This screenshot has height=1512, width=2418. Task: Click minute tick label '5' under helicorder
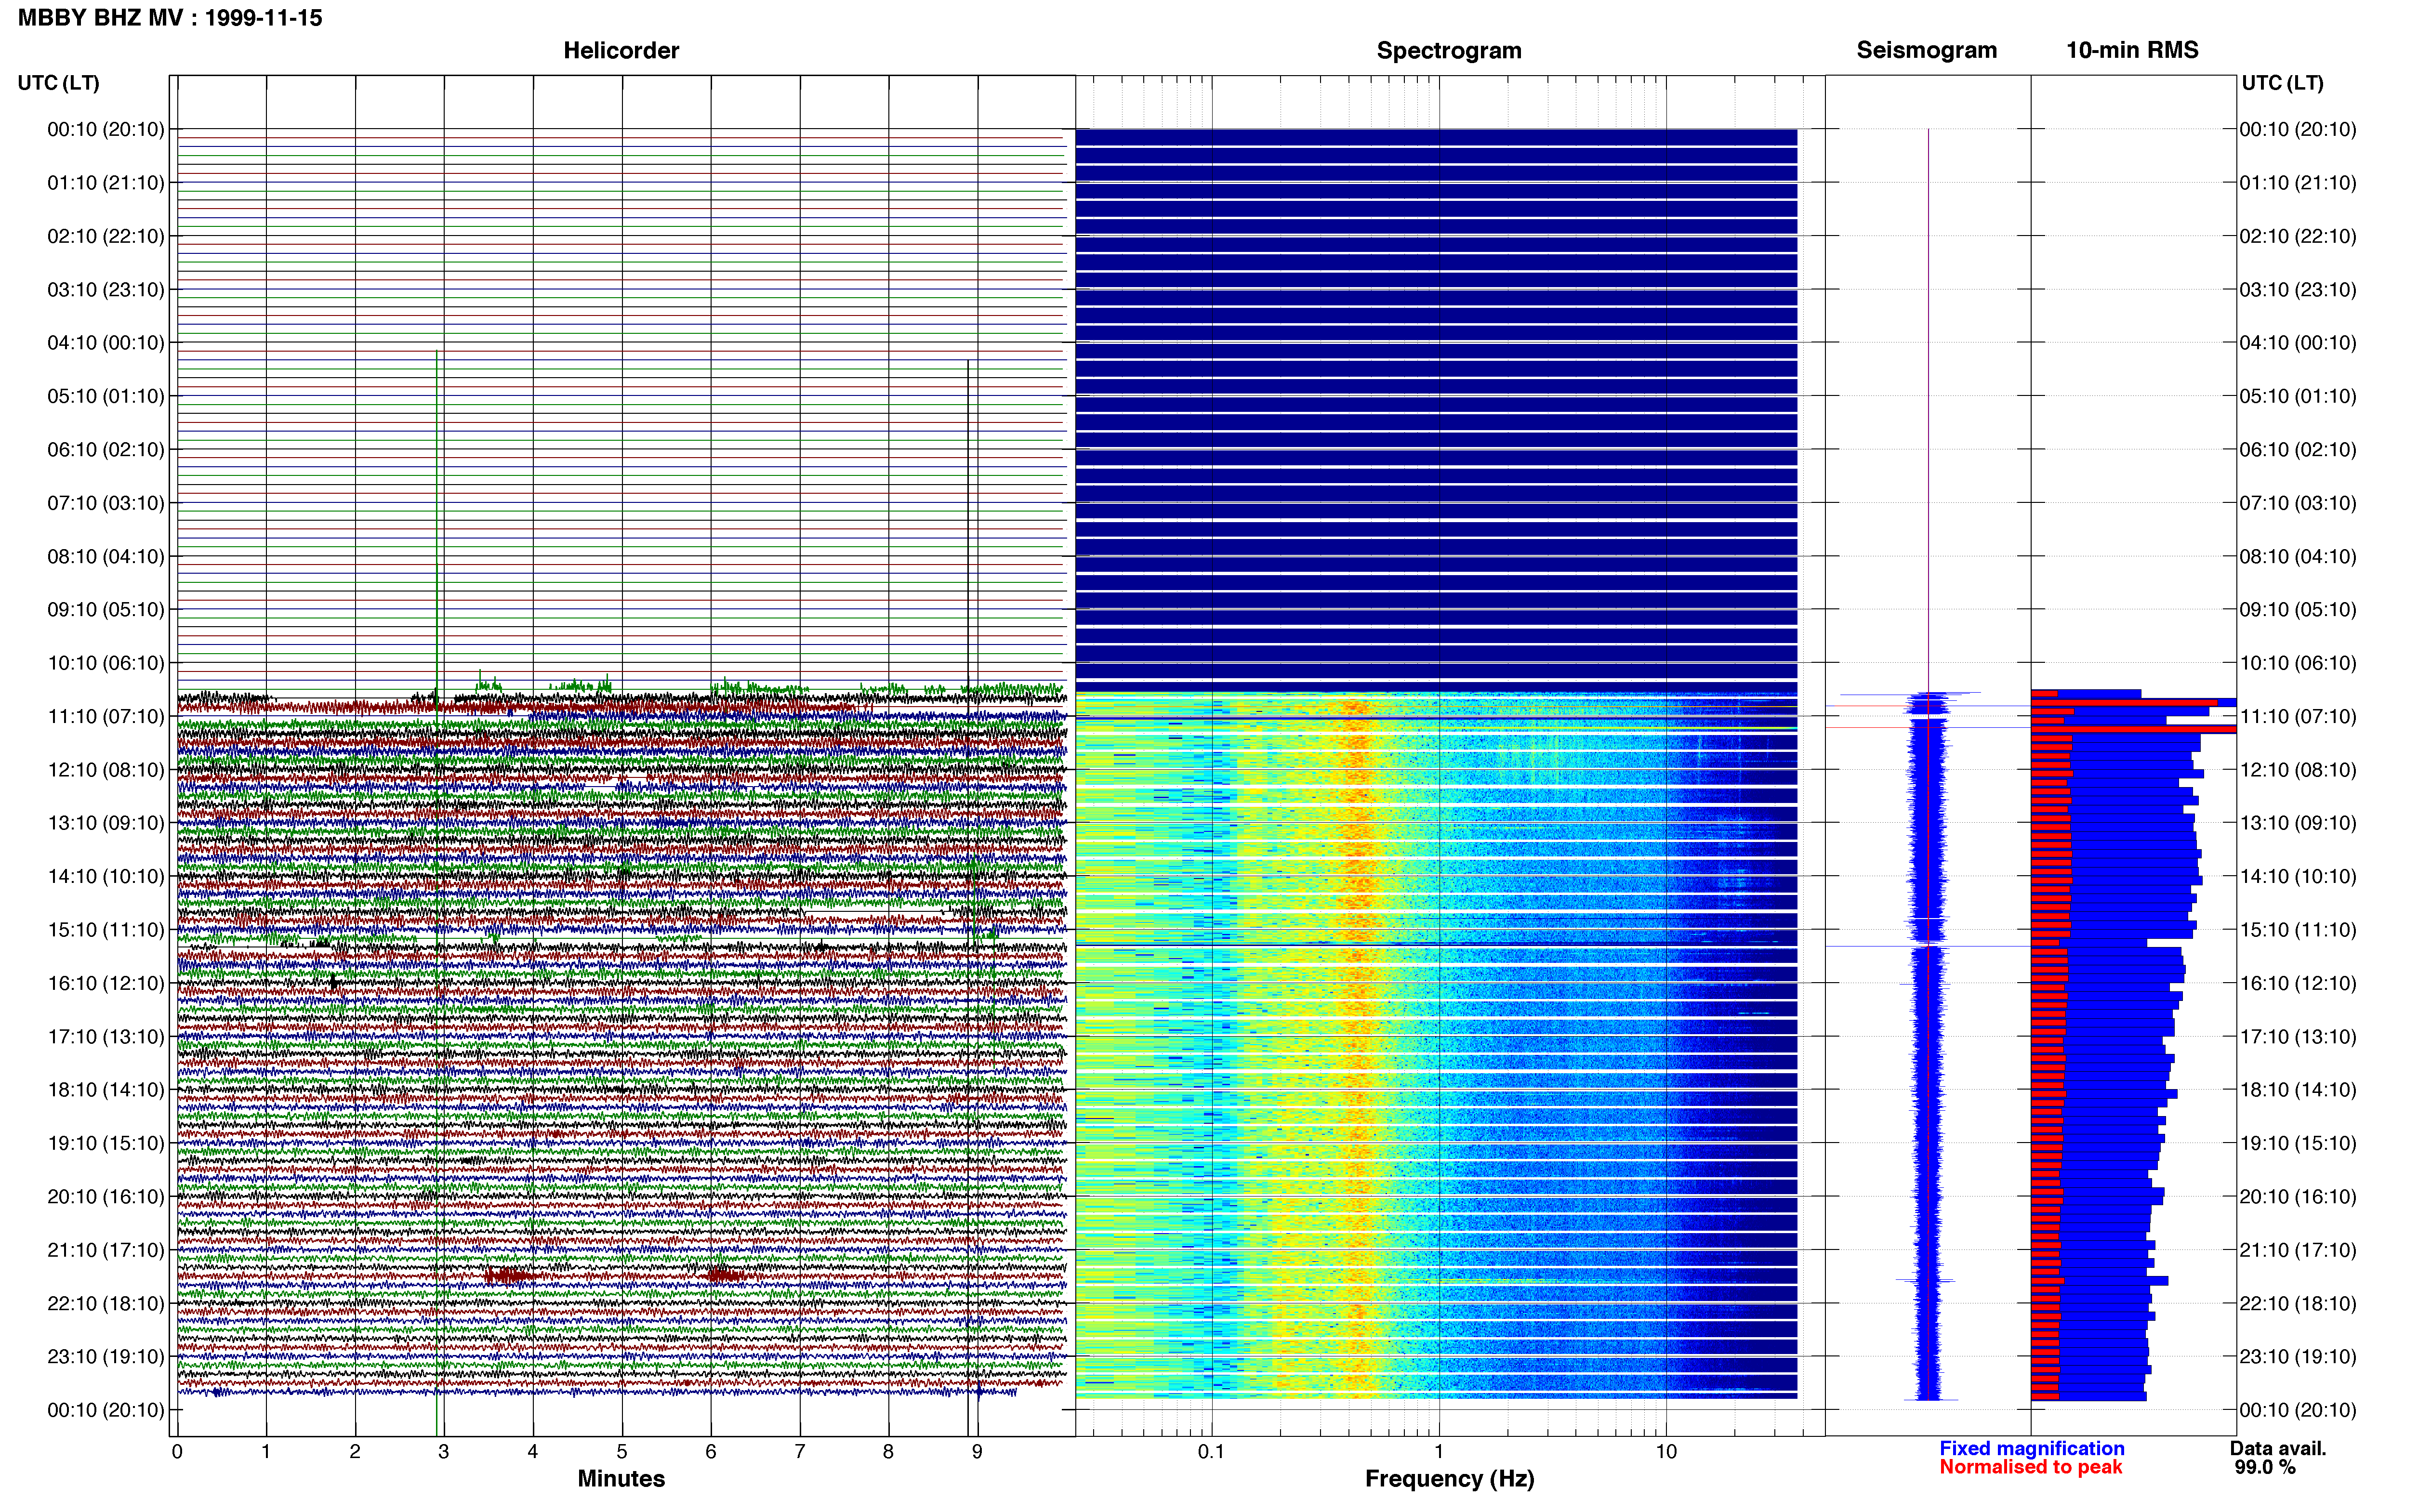(x=622, y=1452)
